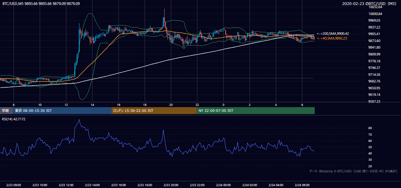The height and width of the screenshot is (188, 401).
Task: Click hour tick 16 under price chart
Action: pyautogui.click(x=118, y=105)
